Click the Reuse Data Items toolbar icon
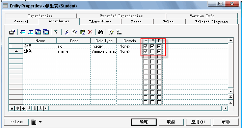 tap(46, 32)
